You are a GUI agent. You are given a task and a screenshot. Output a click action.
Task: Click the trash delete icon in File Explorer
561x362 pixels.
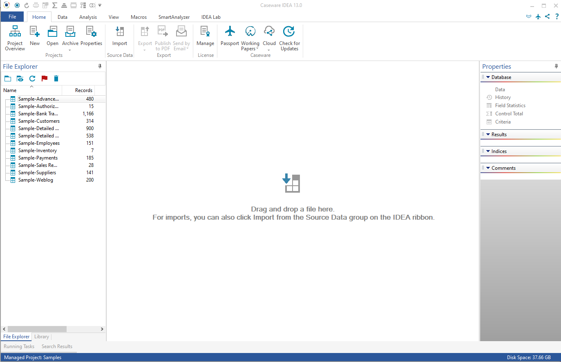point(56,79)
